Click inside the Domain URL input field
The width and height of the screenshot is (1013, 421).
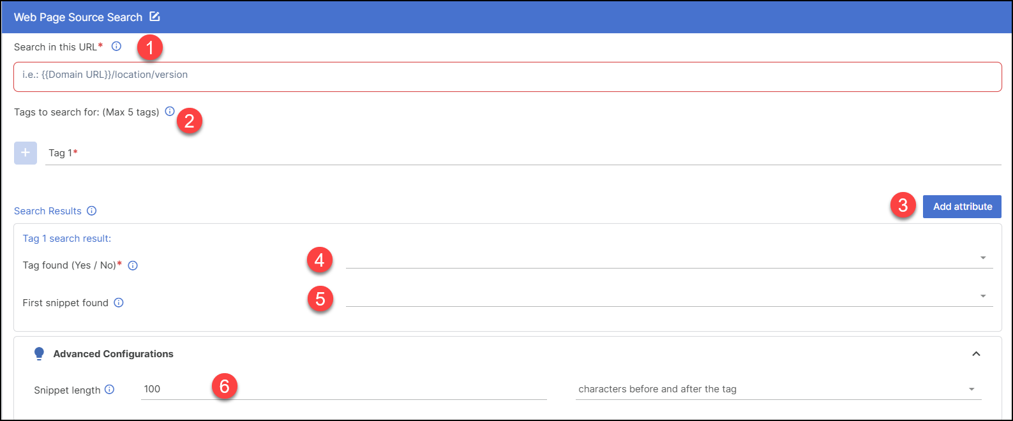tap(504, 76)
